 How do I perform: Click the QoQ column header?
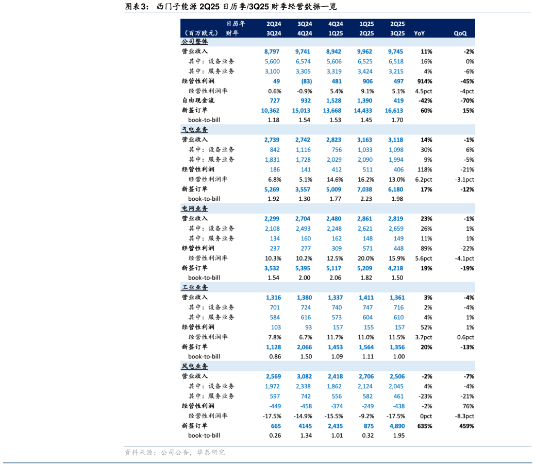pyautogui.click(x=460, y=33)
